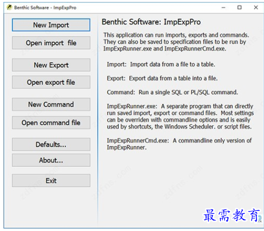Viewport: 264px width, 231px height.
Task: Click the 'ImpExpRunner.exe:' description label
Action: coord(132,106)
